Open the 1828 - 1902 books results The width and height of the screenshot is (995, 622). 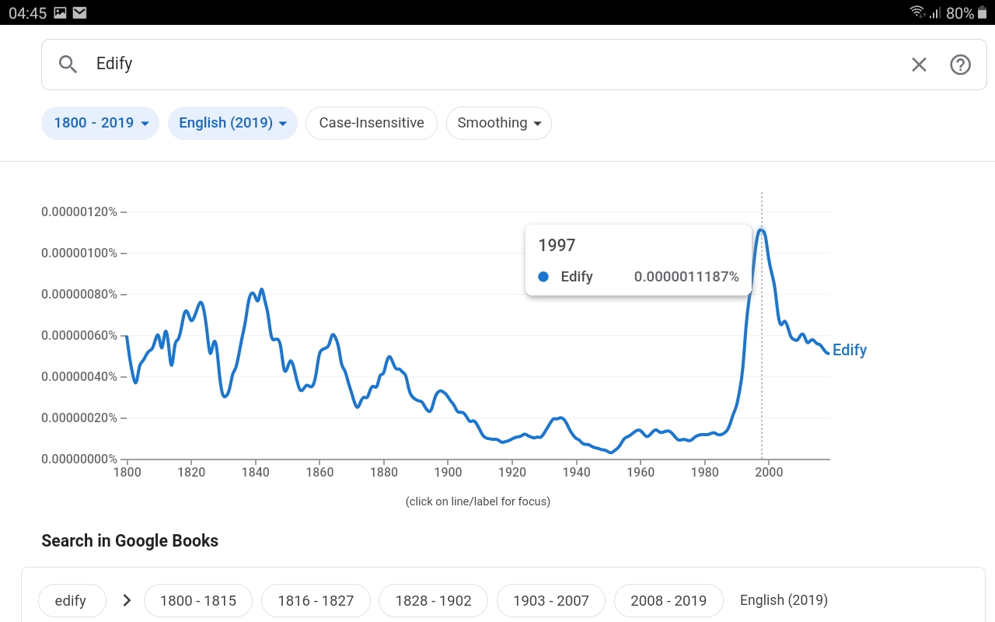(433, 600)
